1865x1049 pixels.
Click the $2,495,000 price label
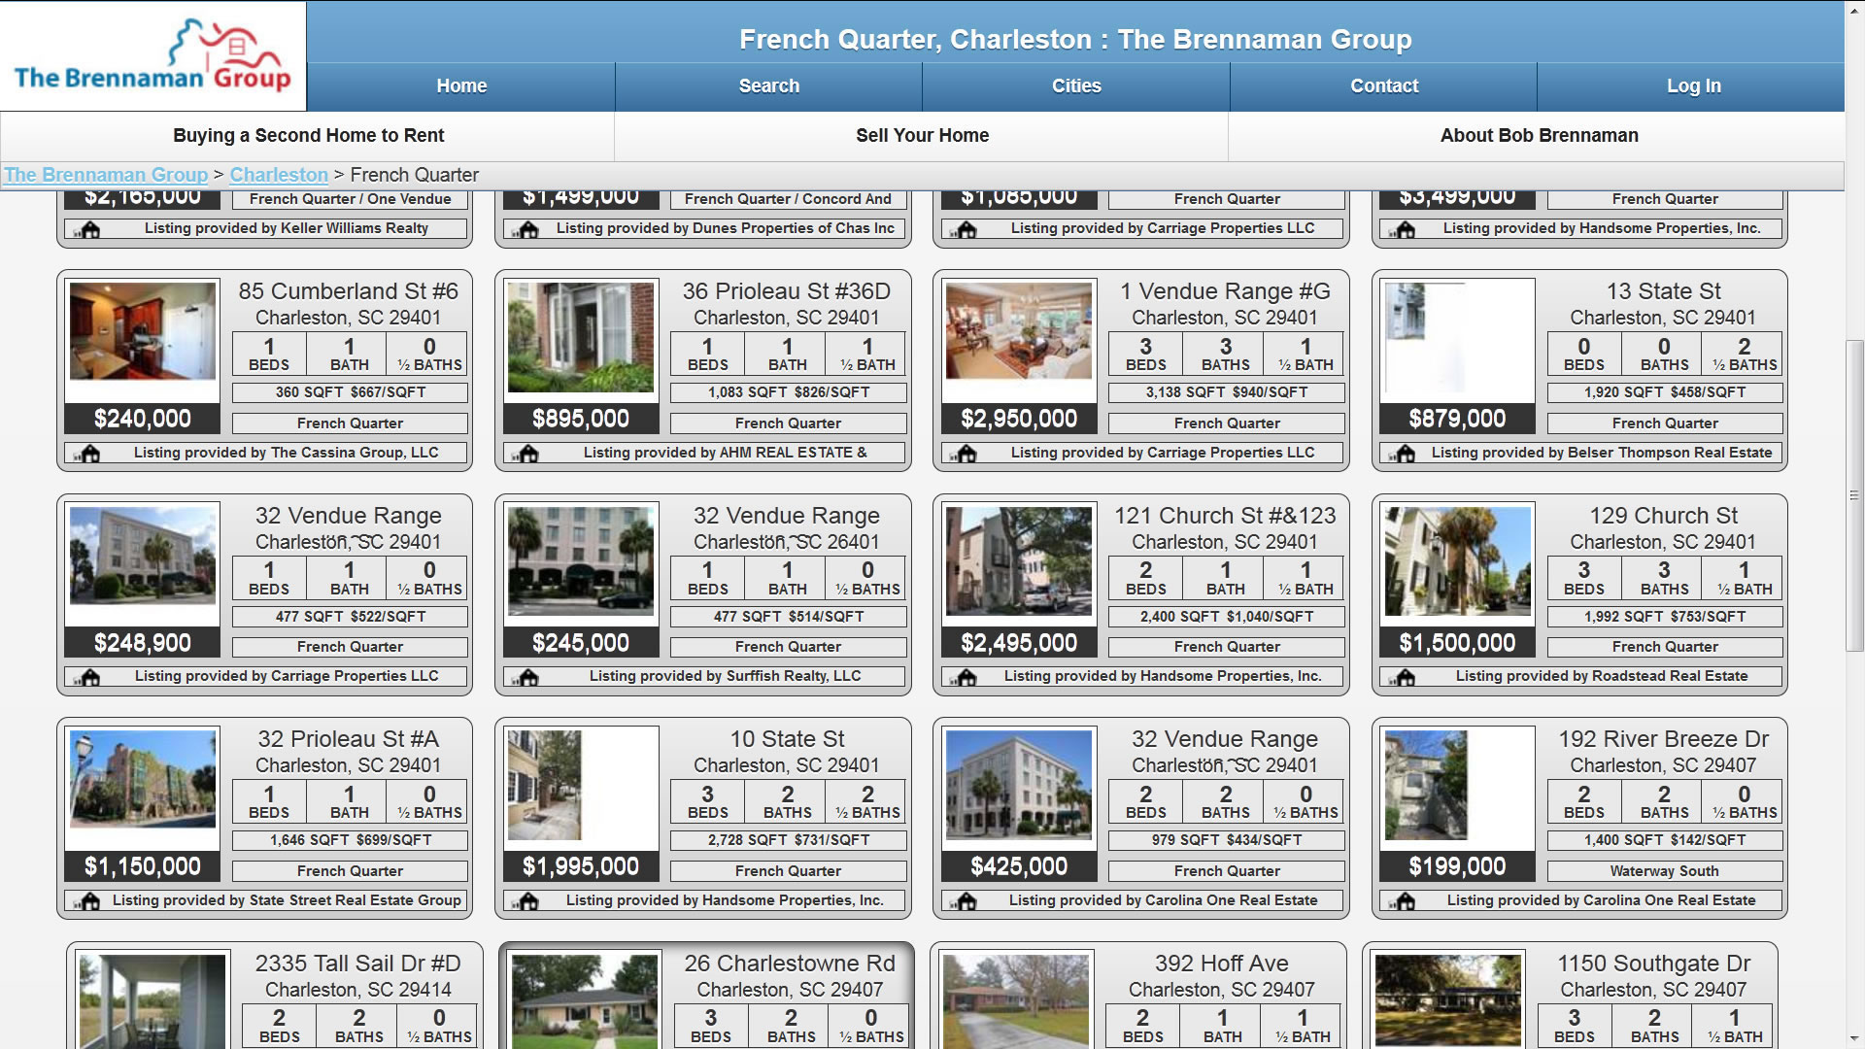[1019, 643]
